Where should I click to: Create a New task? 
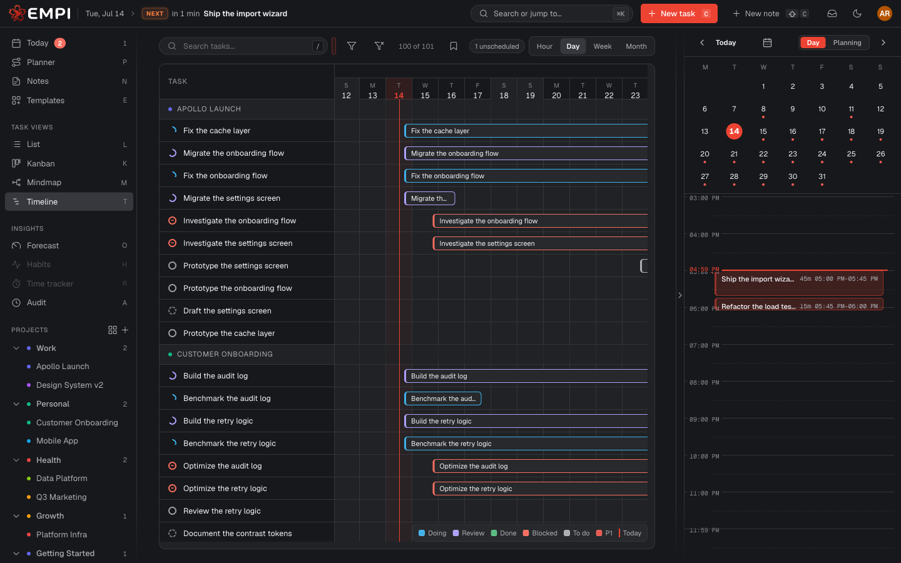[679, 13]
